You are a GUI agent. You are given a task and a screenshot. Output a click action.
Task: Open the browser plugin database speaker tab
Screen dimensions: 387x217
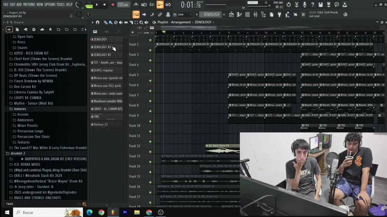pyautogui.click(x=25, y=29)
